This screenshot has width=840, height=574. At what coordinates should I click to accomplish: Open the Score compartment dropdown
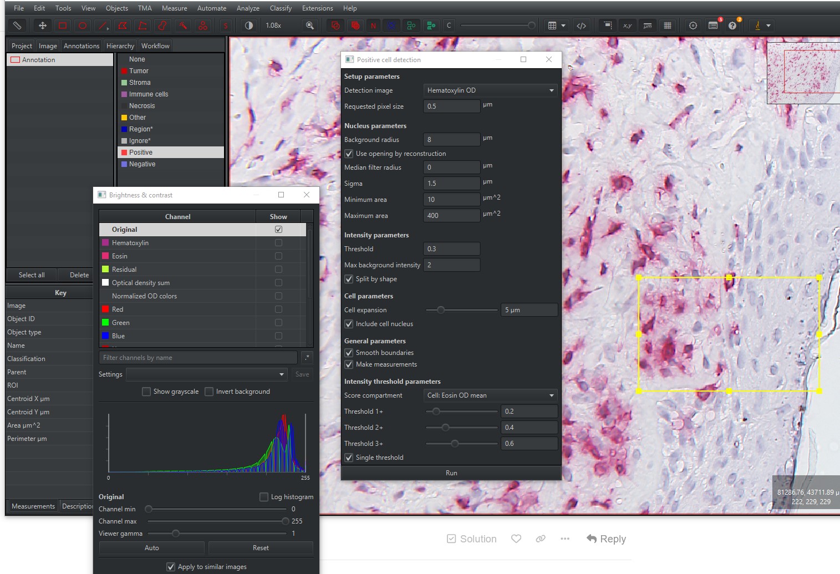[490, 395]
